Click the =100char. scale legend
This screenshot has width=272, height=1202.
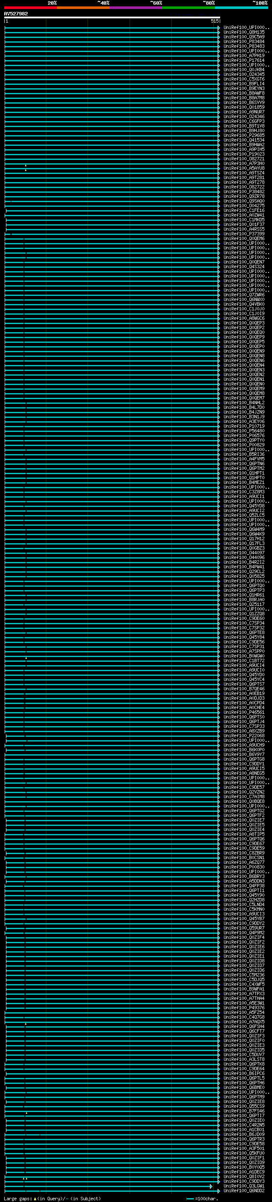click(x=202, y=1198)
